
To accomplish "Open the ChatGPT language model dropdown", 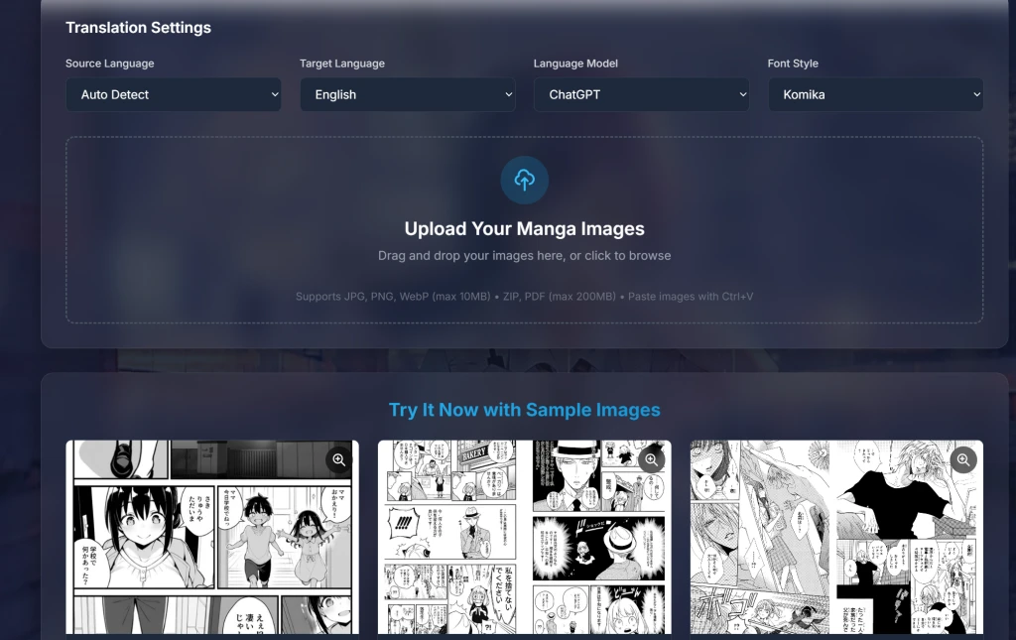I will click(x=641, y=95).
